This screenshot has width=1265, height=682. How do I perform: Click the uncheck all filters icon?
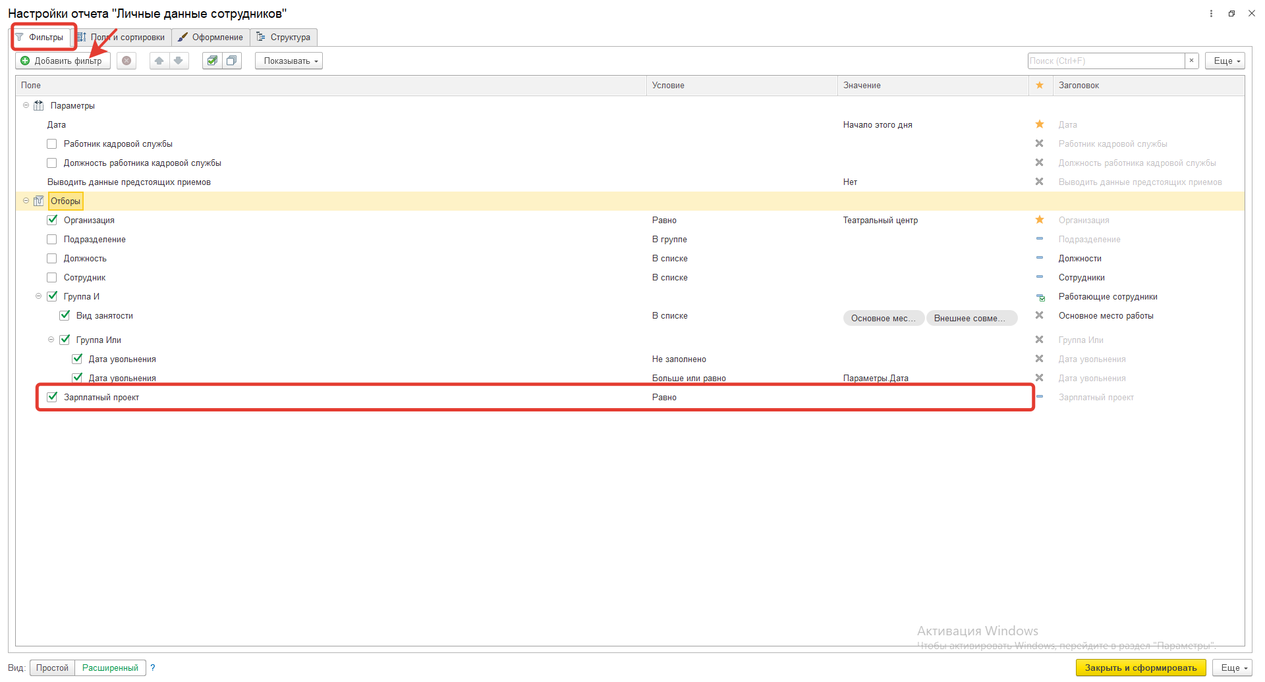231,61
